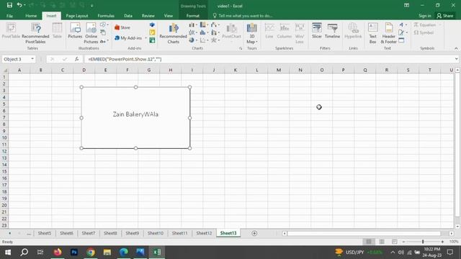Expand the Name Box dropdown
This screenshot has width=461, height=259.
(x=32, y=59)
